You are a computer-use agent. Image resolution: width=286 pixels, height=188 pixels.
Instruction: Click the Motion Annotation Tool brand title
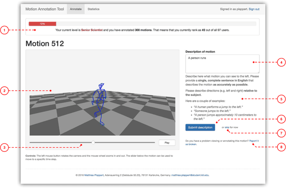44,9
